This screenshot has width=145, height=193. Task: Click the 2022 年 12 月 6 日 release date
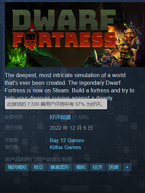[71, 128]
